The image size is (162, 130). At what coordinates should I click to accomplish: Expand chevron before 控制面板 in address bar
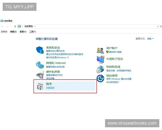pyautogui.click(x=22, y=27)
